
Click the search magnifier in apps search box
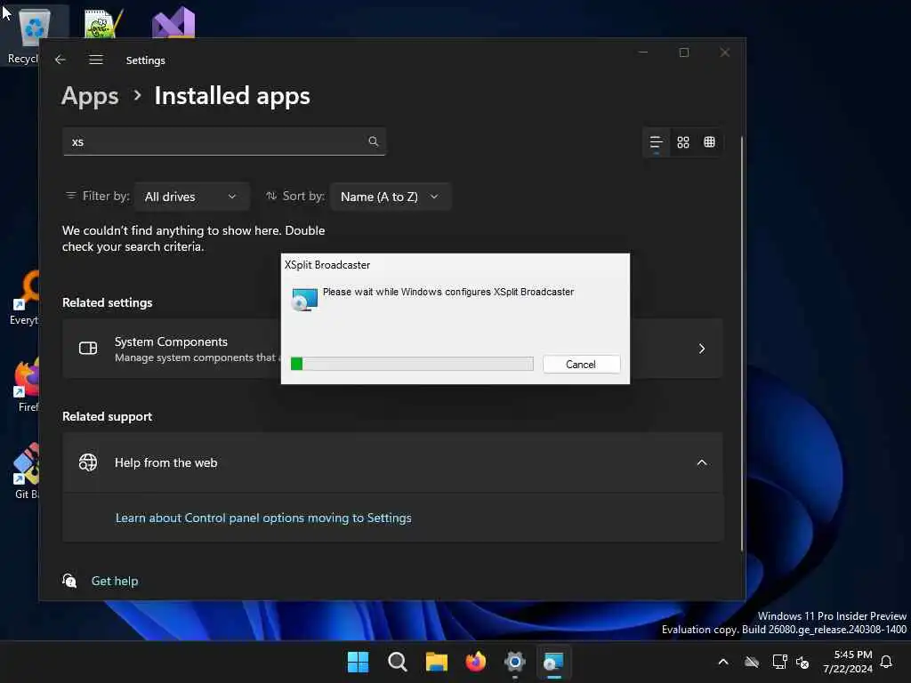click(x=374, y=141)
